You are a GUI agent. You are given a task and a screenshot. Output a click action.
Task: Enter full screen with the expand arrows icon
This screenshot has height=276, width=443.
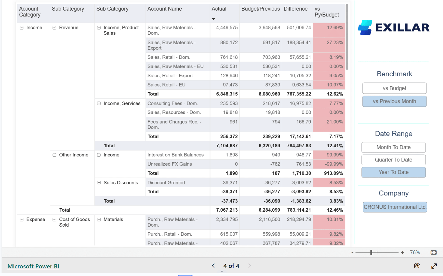434,266
